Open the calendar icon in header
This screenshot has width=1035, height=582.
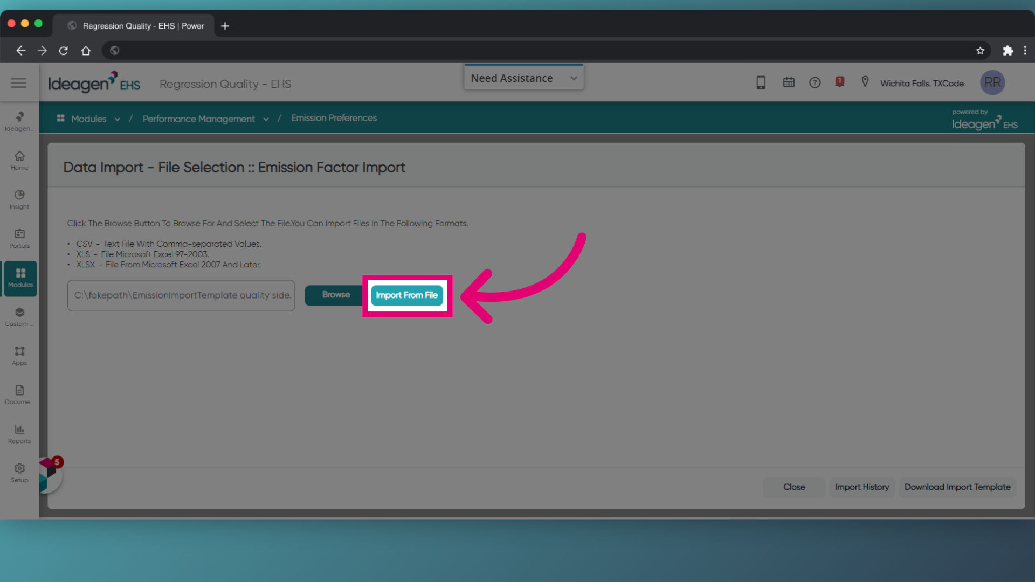coord(789,82)
